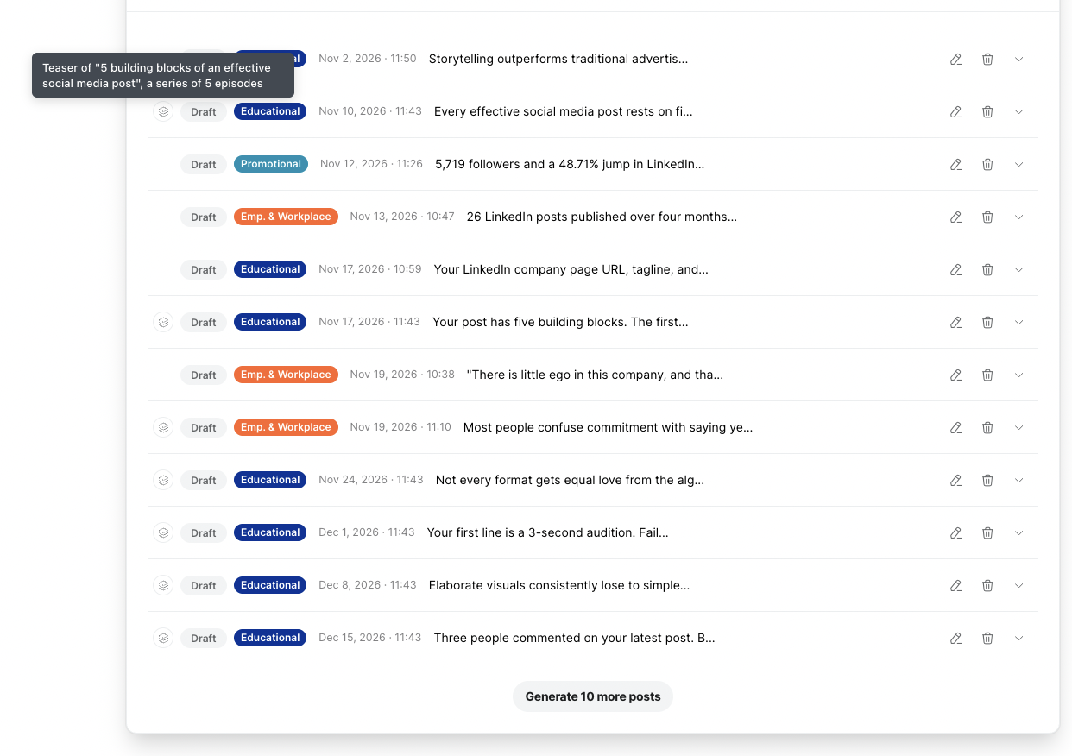Delete the 'Most people confuse commitment' draft

(987, 428)
